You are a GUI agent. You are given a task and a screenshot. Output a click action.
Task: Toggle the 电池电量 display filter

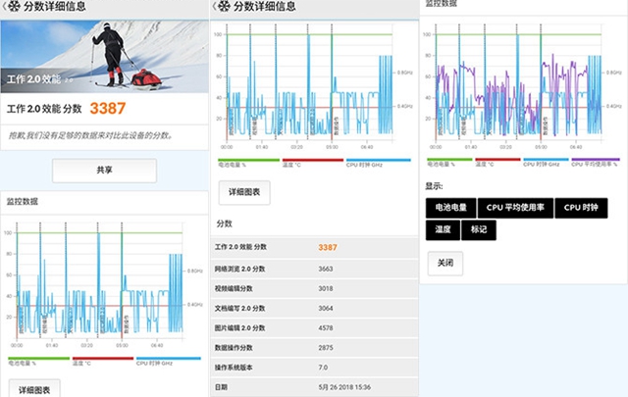(451, 208)
